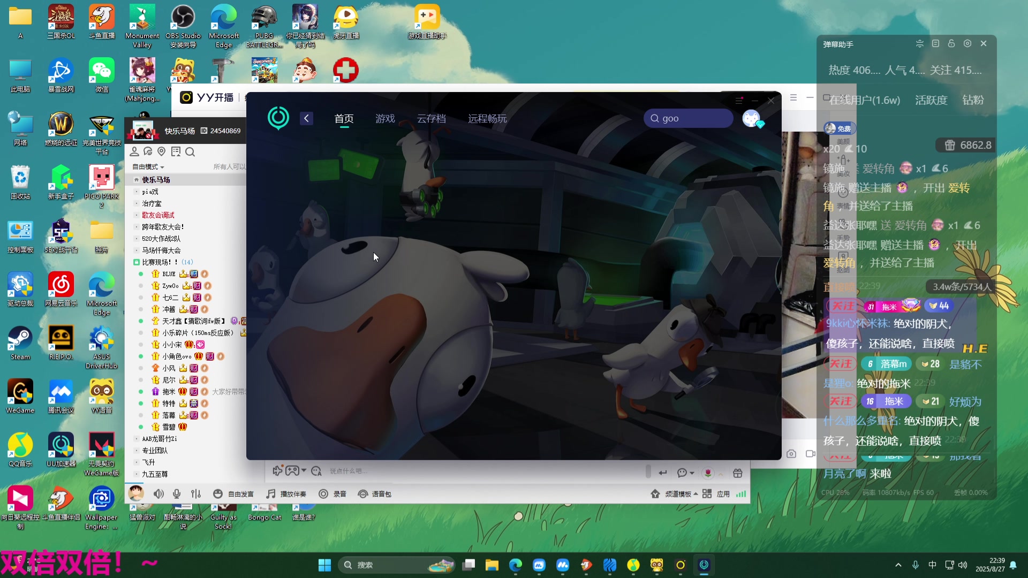Open the chat bubble icon in YY channel toolbar
This screenshot has width=1028, height=578.
pyautogui.click(x=148, y=152)
